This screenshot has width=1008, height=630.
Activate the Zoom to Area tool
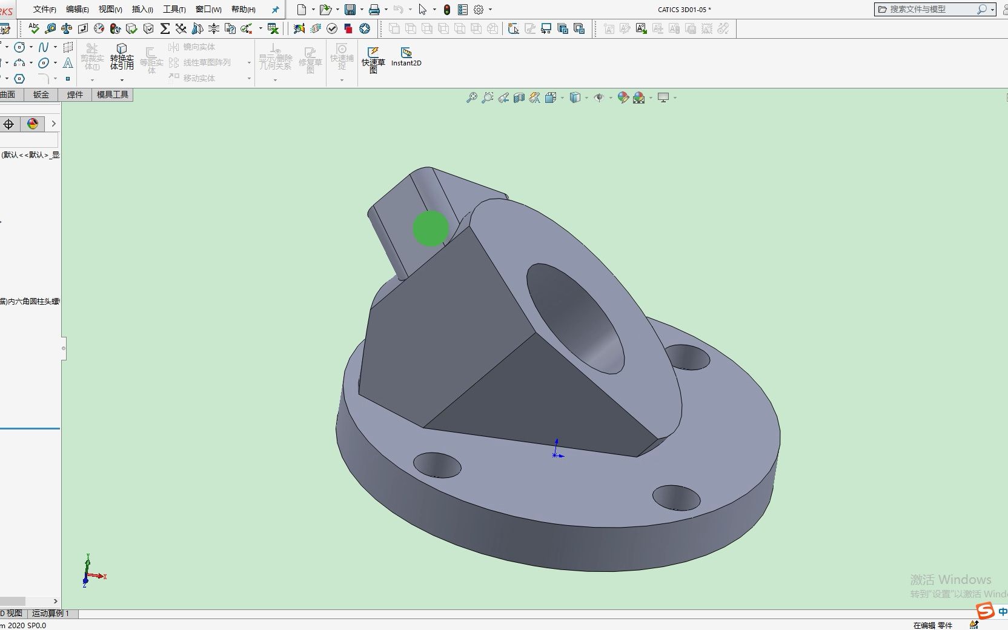[x=488, y=98]
